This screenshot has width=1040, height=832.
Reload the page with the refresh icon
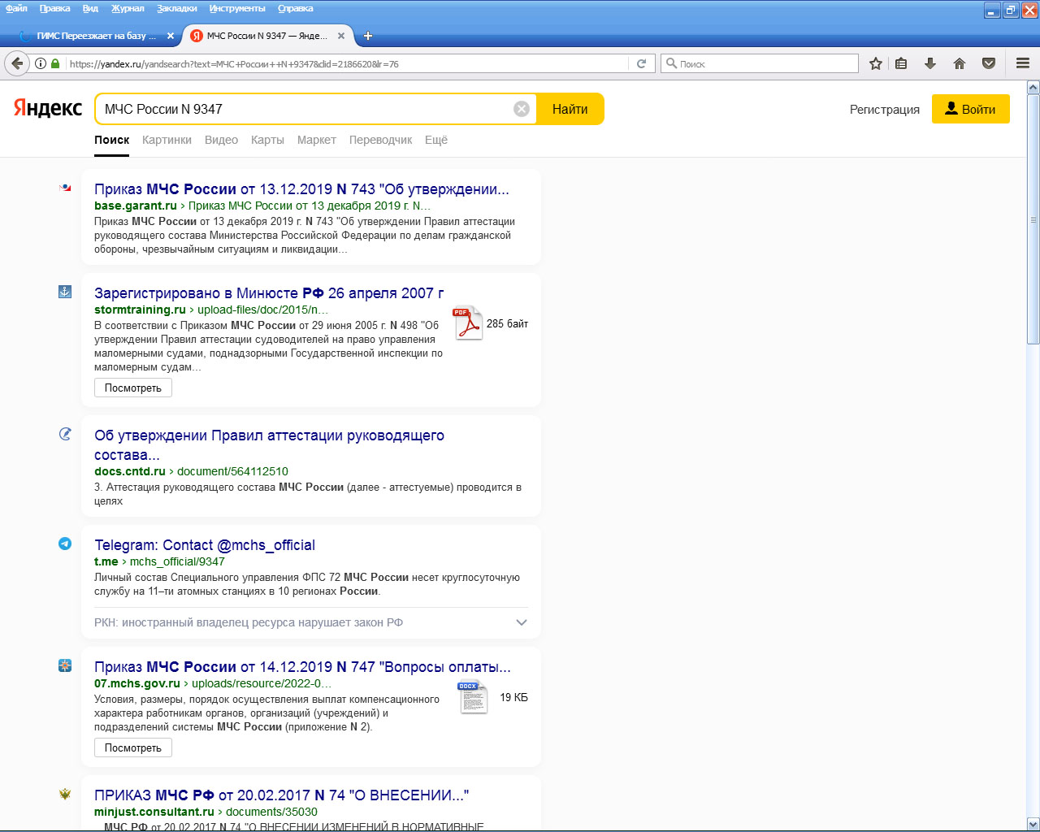tap(641, 63)
